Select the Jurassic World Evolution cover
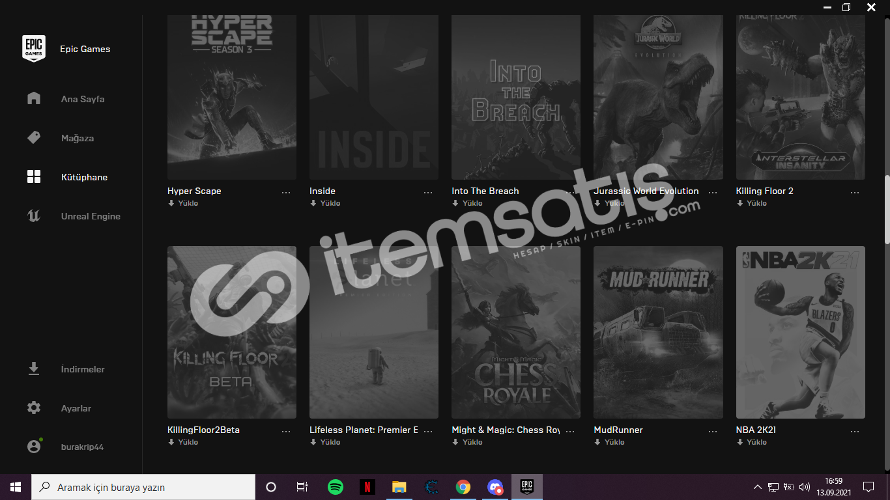Screen dimensions: 890x500 point(659,97)
